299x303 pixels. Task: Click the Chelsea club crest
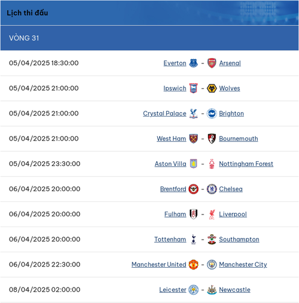pyautogui.click(x=212, y=189)
